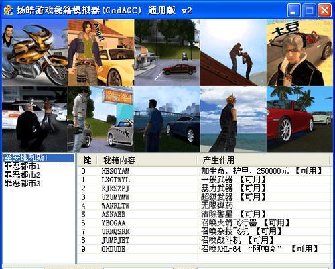This screenshot has height=269, width=335.
Task: Click the red sports car thumbnail
Action: pyautogui.click(x=299, y=119)
